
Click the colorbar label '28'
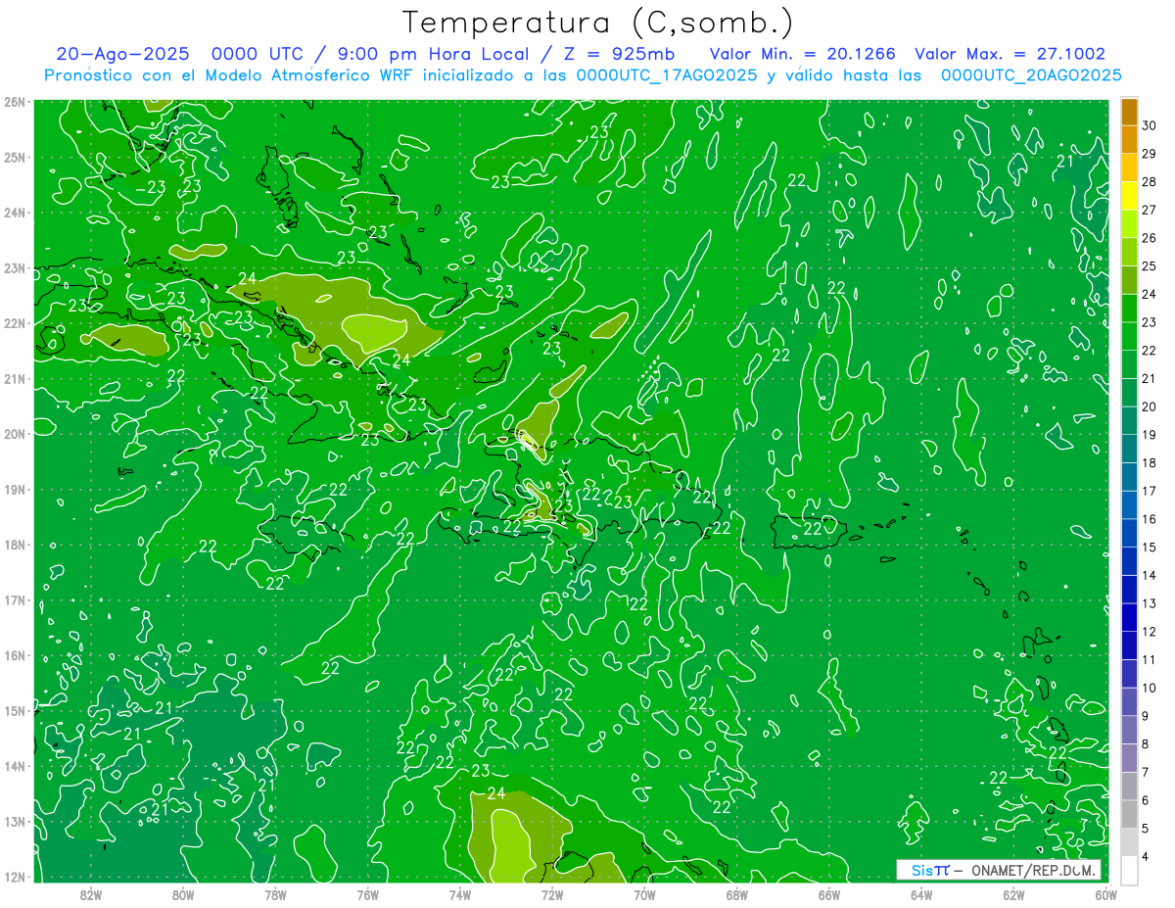click(1149, 181)
